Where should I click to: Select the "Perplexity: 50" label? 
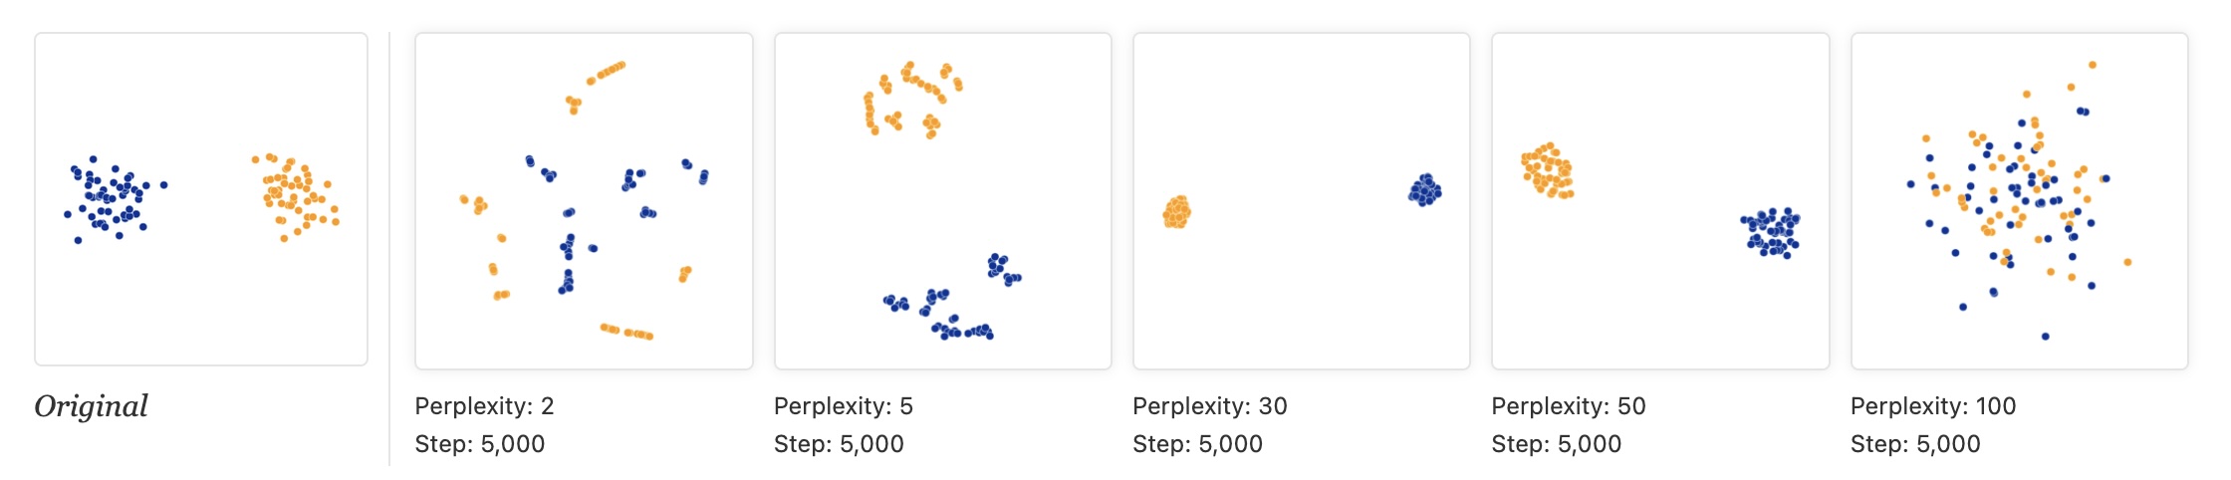click(x=1568, y=406)
